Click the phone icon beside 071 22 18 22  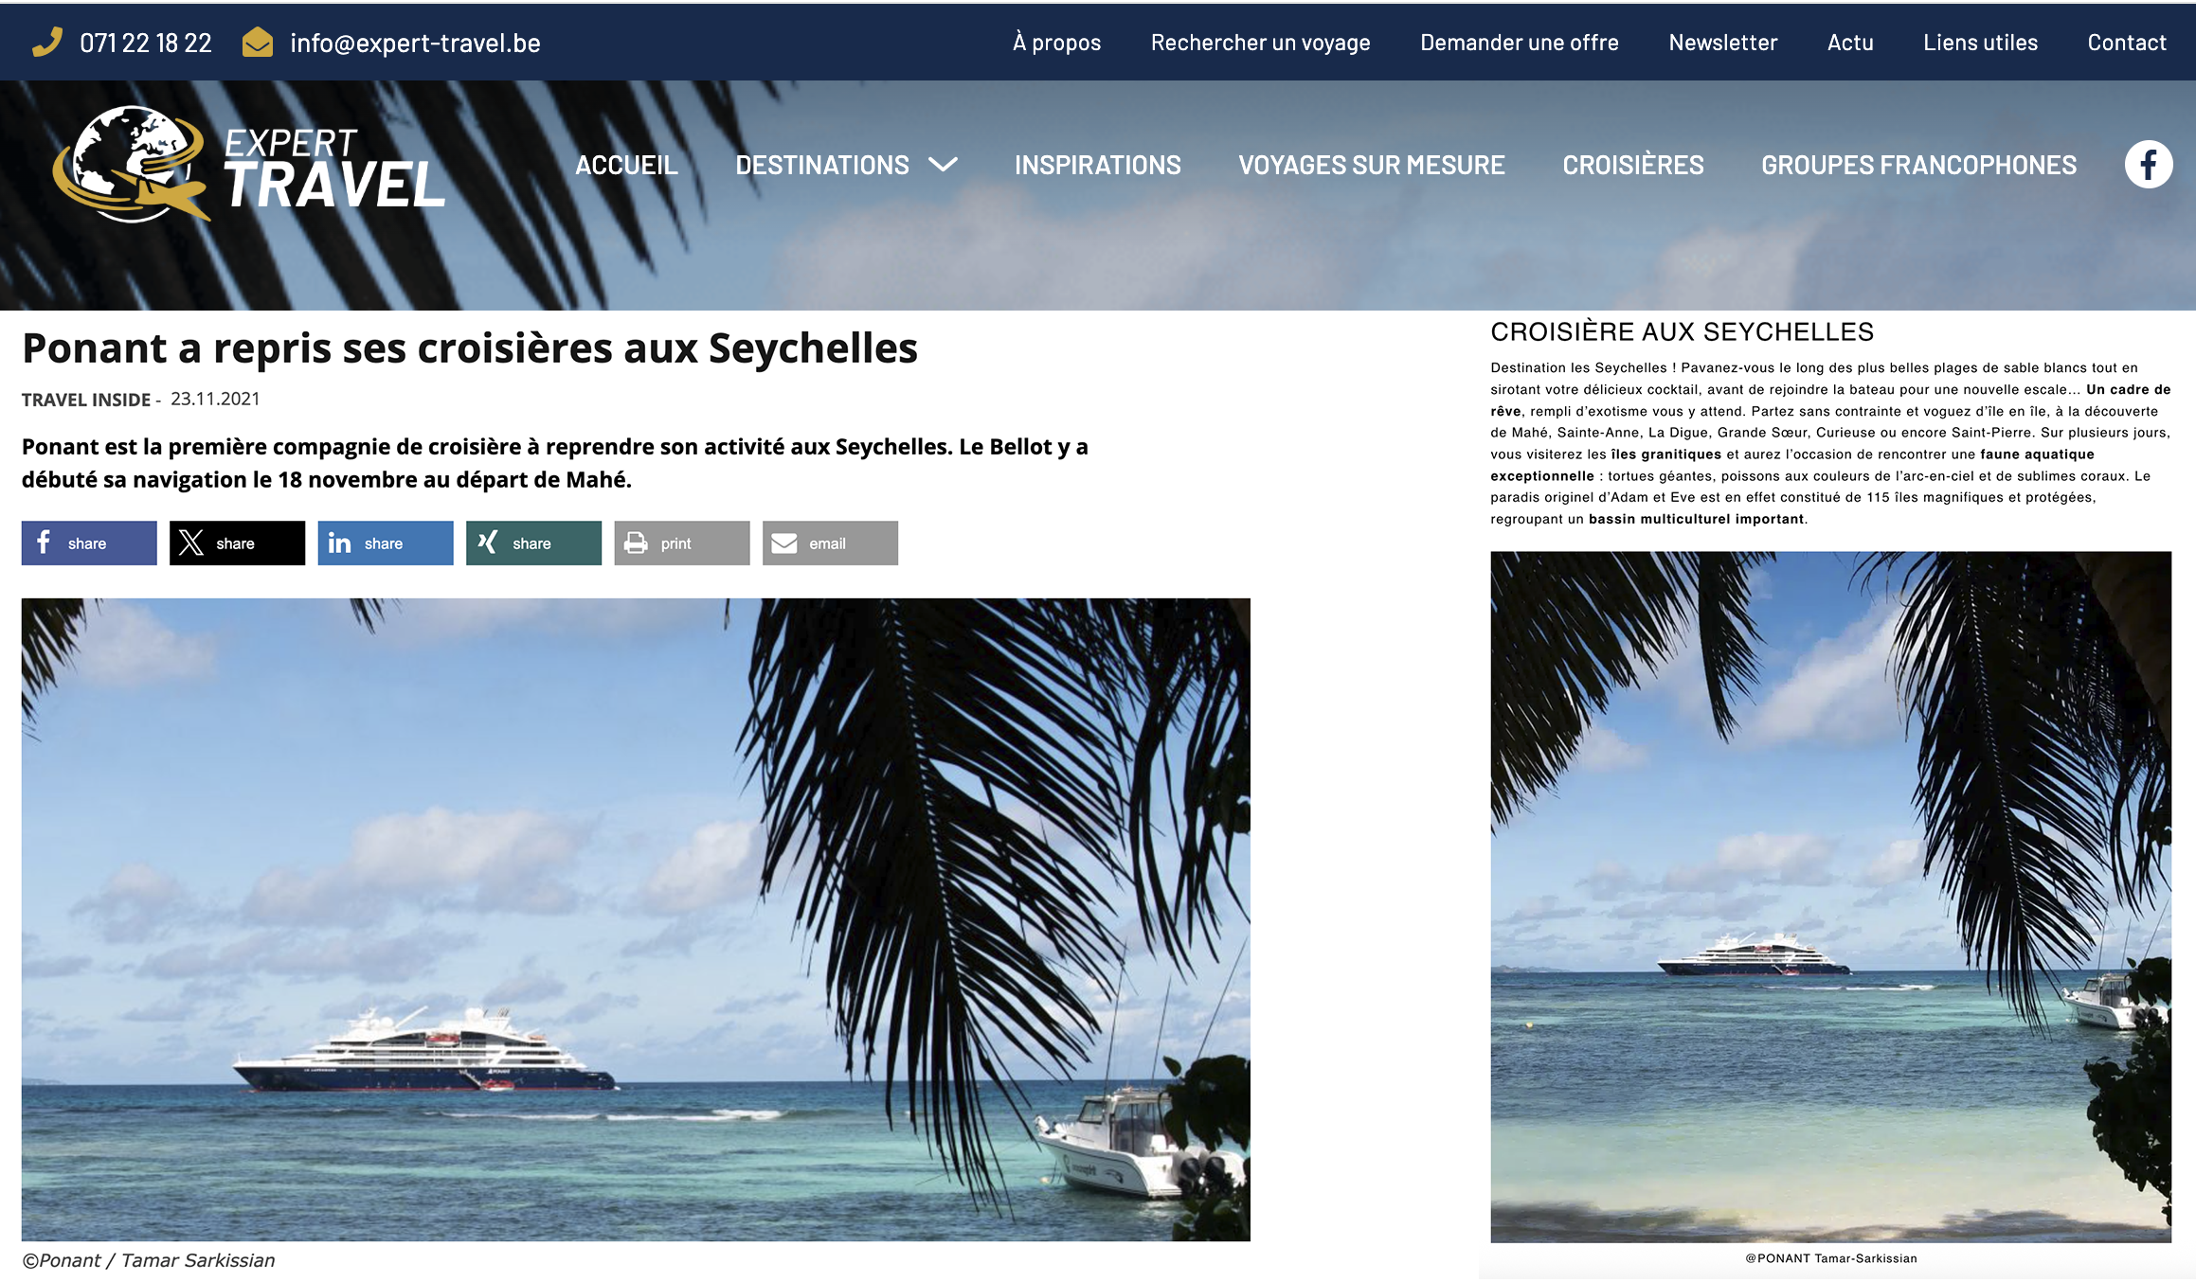point(47,43)
